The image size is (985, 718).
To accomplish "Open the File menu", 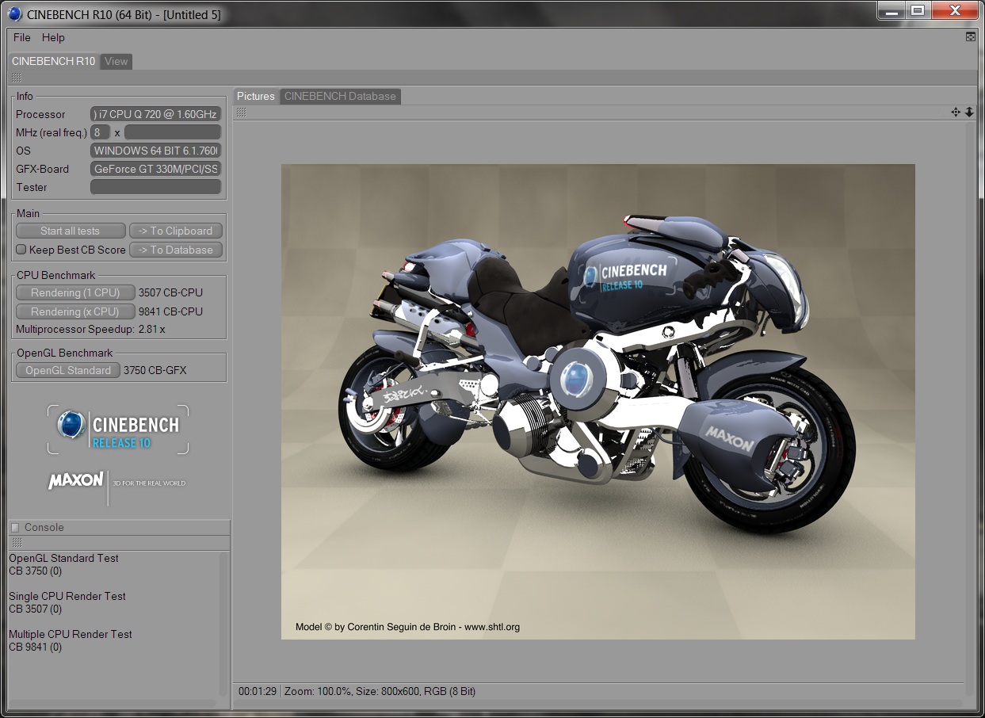I will (22, 37).
